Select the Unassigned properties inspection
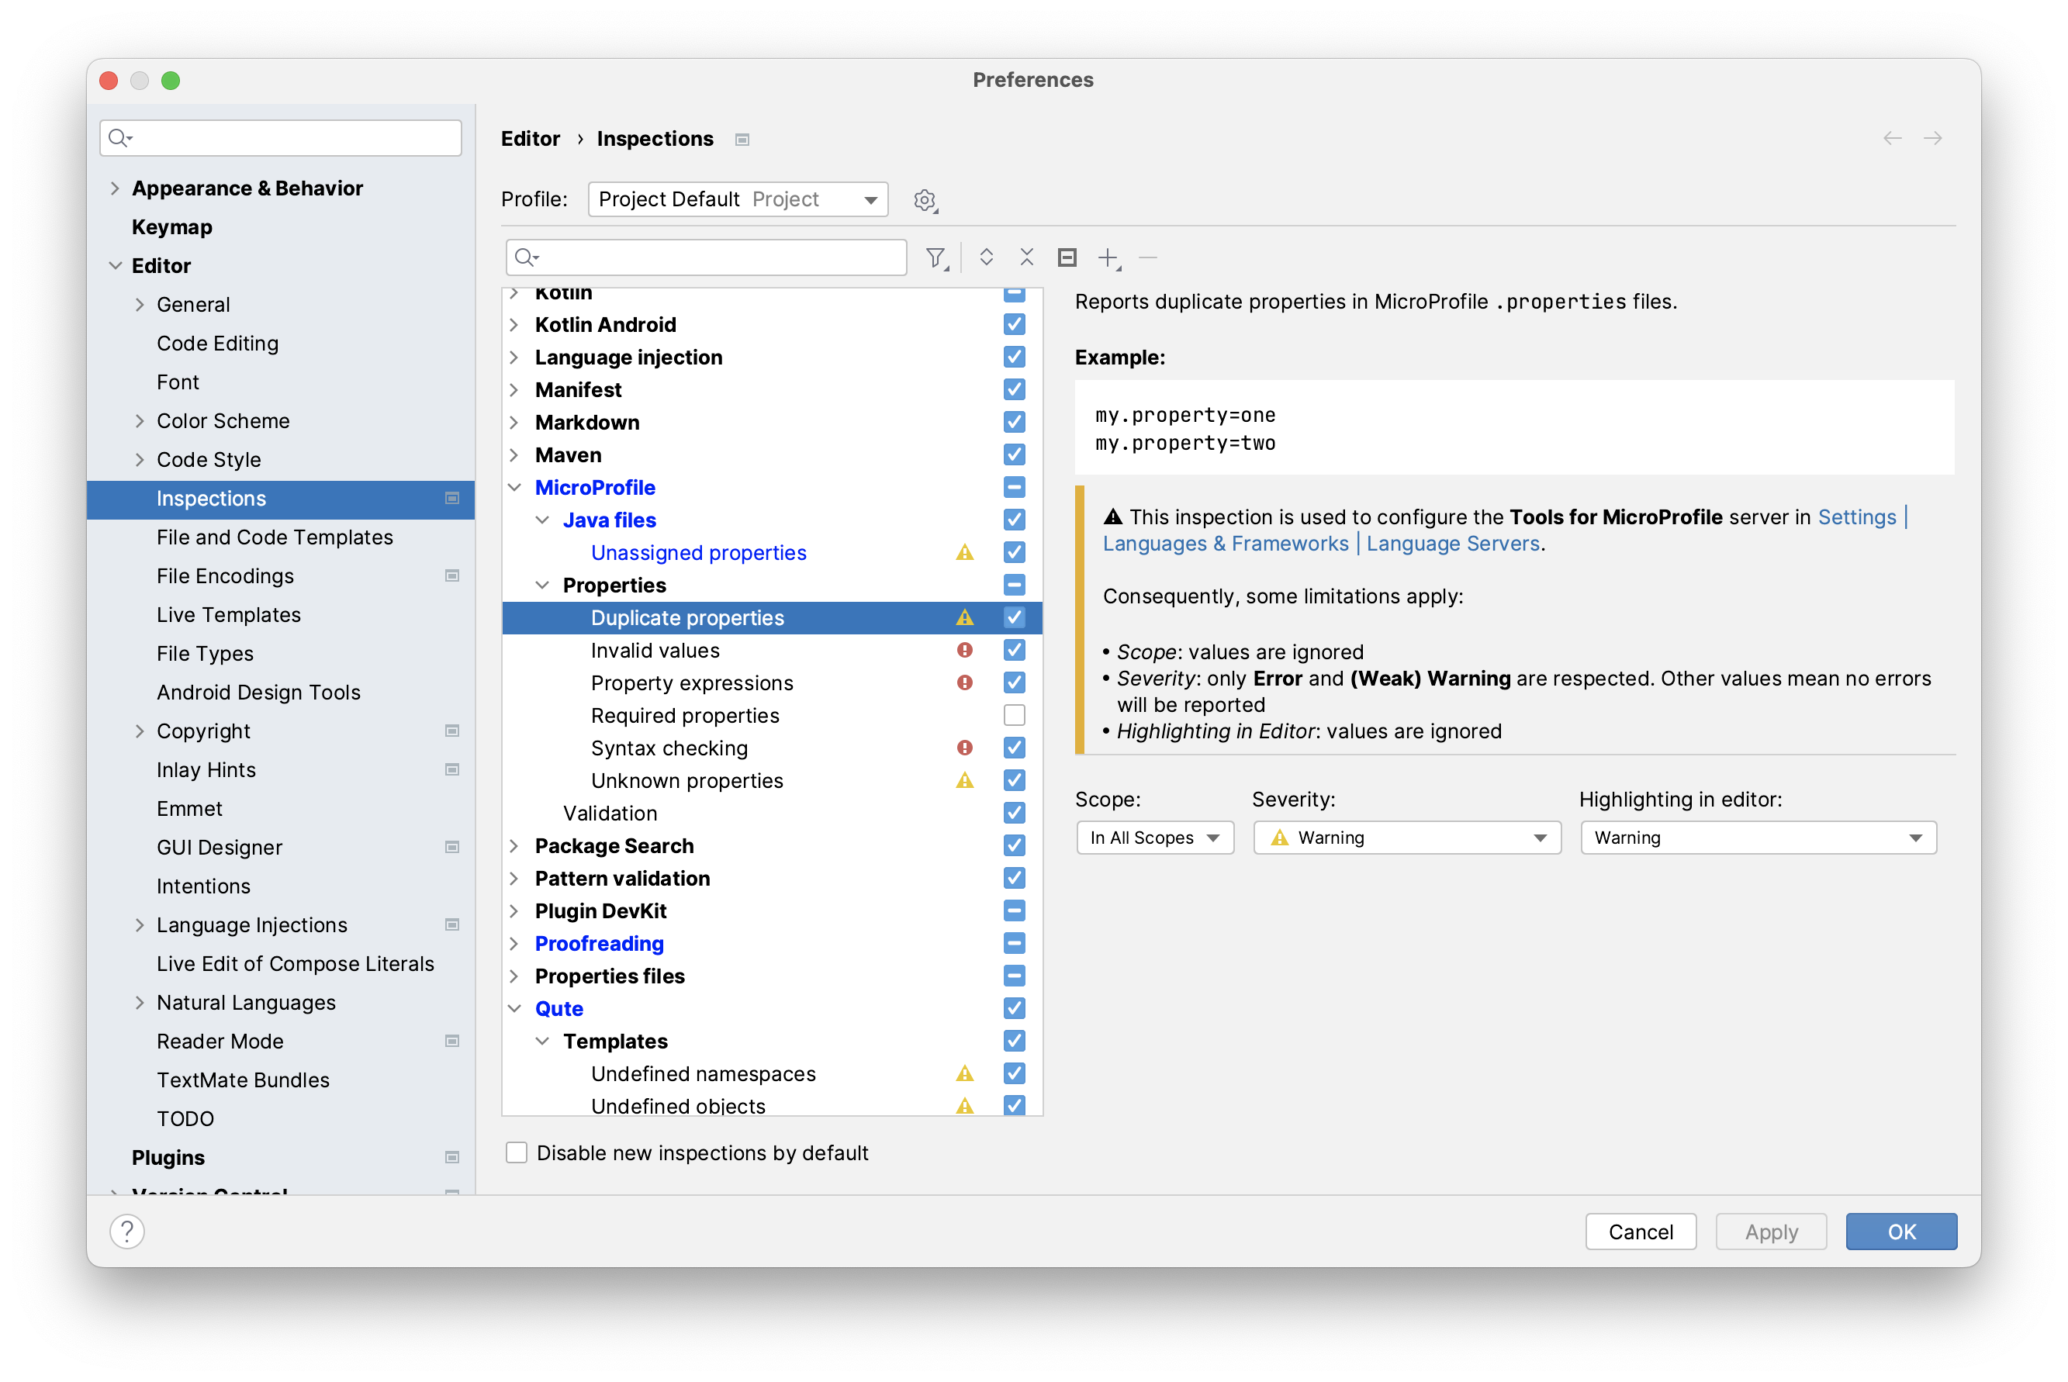This screenshot has height=1382, width=2068. pyautogui.click(x=699, y=553)
